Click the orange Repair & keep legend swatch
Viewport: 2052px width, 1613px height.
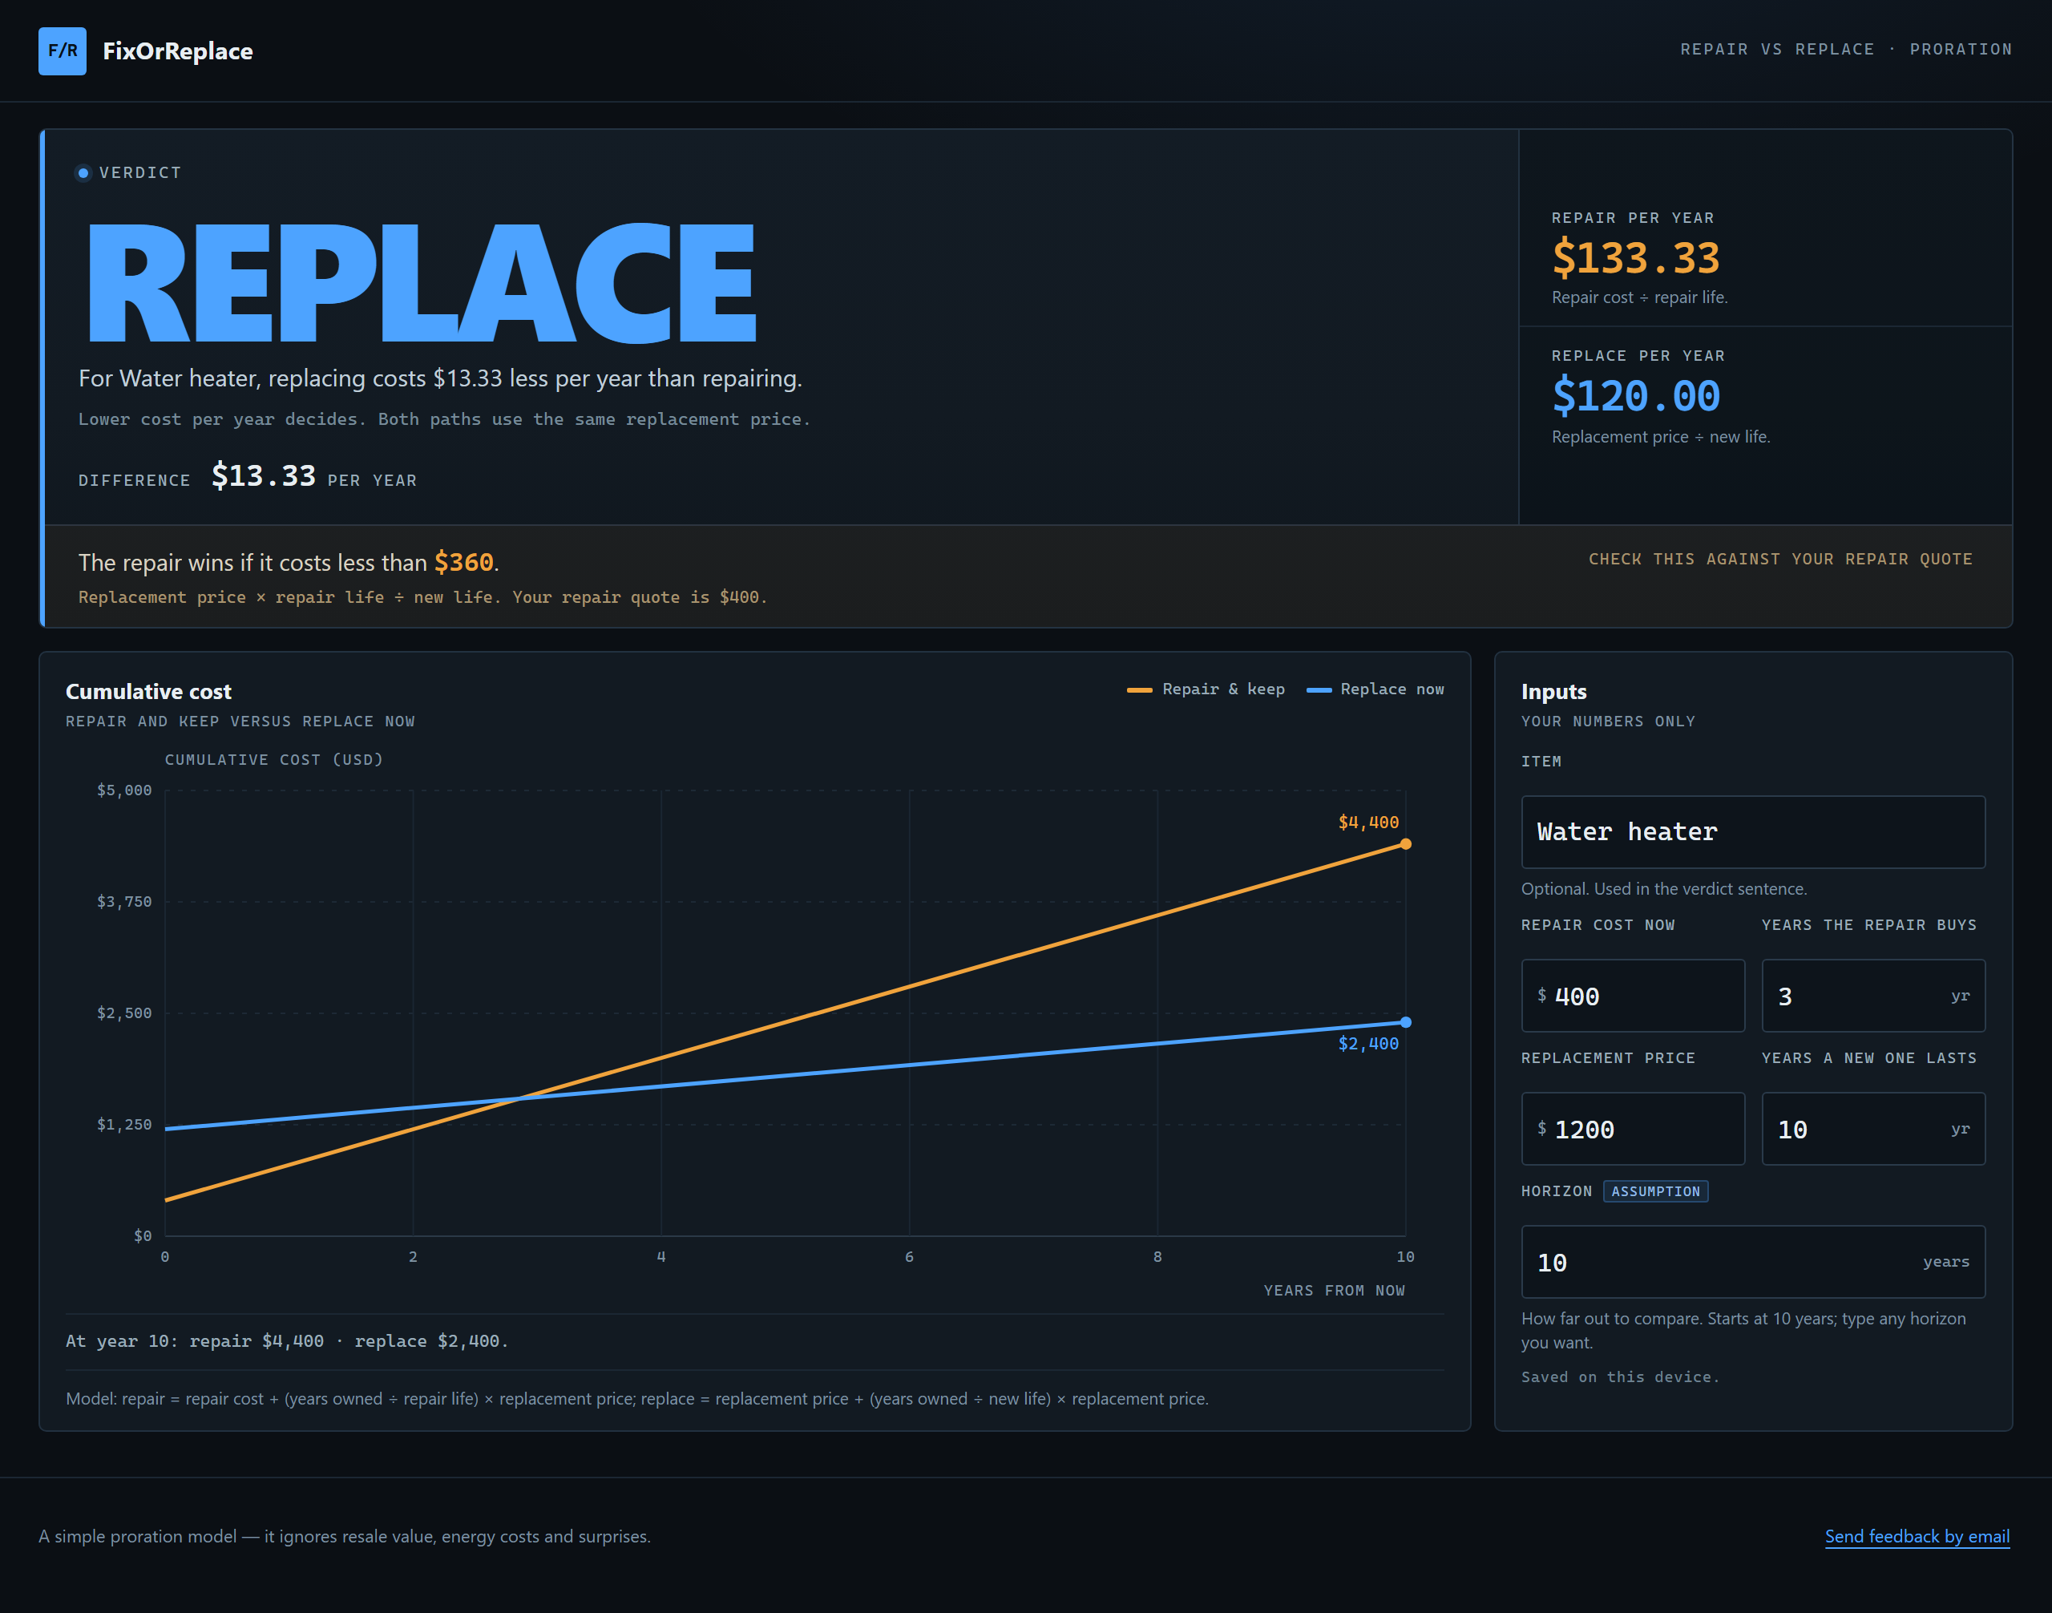pos(1139,690)
